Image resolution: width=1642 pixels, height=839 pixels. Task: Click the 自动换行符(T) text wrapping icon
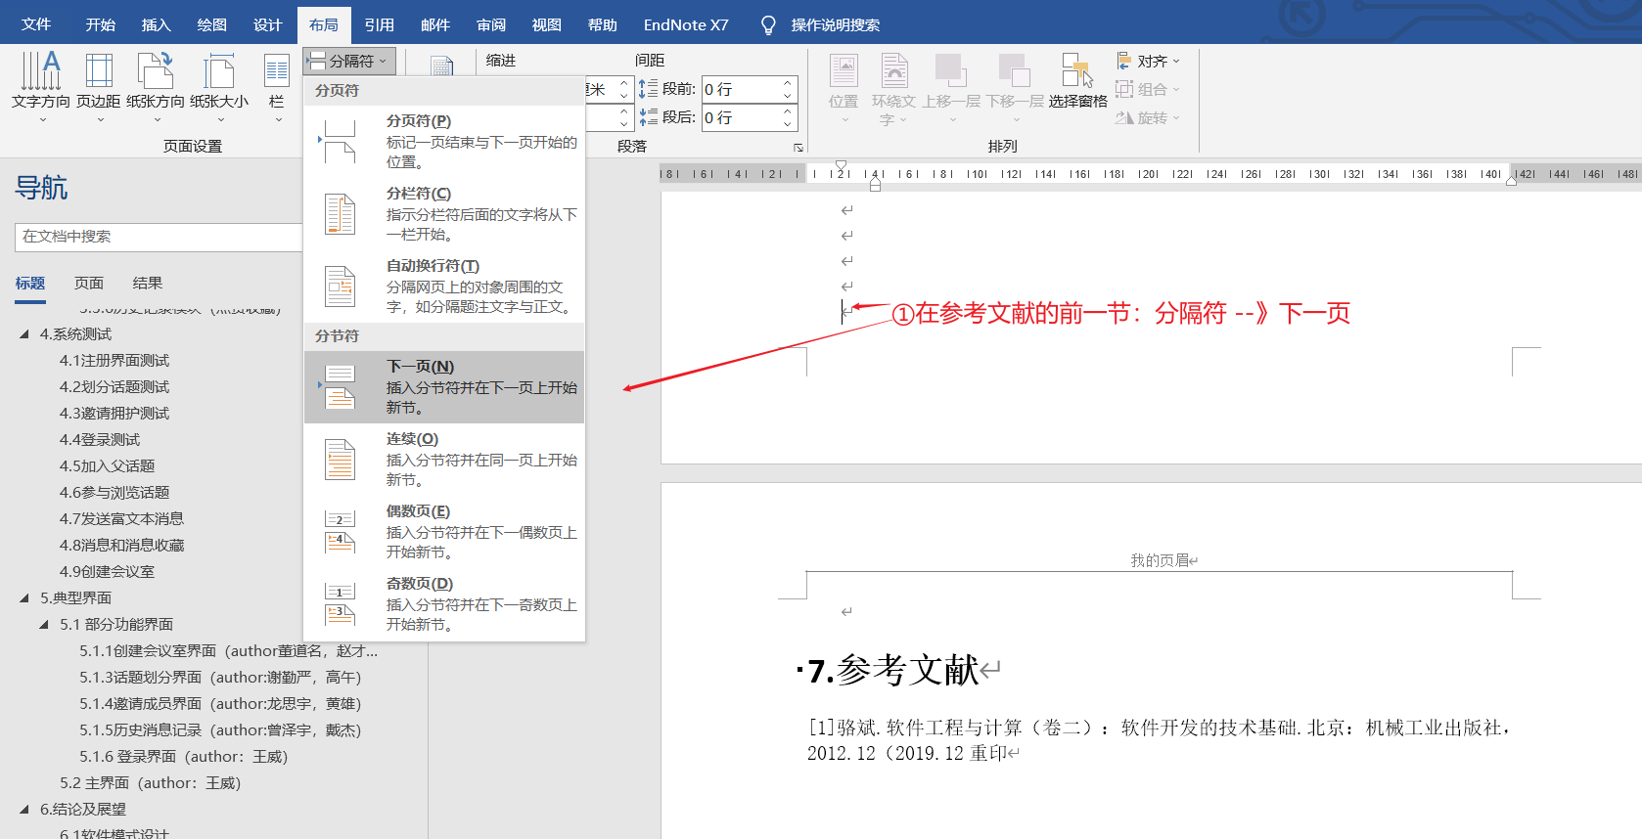click(x=340, y=286)
